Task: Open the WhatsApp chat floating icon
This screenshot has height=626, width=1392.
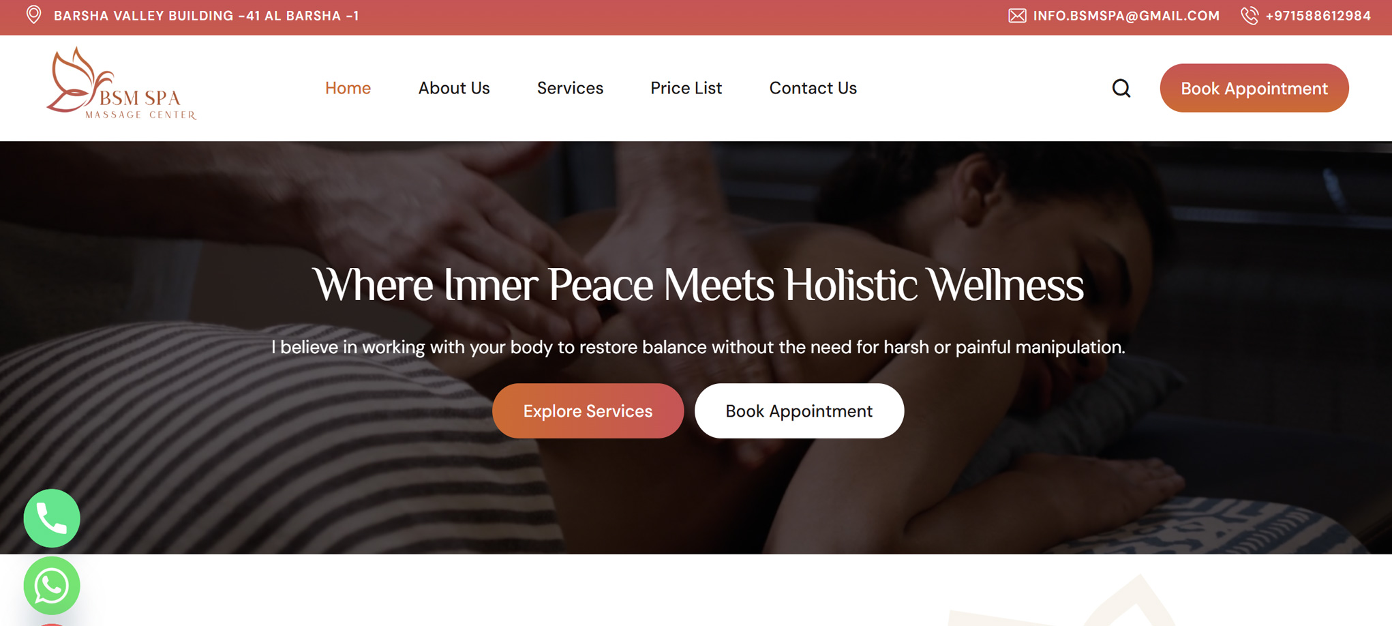Action: pyautogui.click(x=52, y=586)
